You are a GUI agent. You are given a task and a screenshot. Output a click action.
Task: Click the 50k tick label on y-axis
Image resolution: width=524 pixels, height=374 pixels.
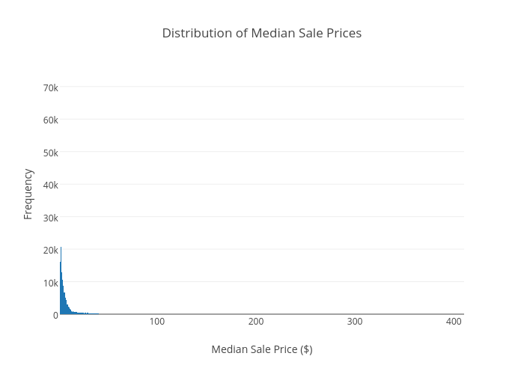[50, 153]
